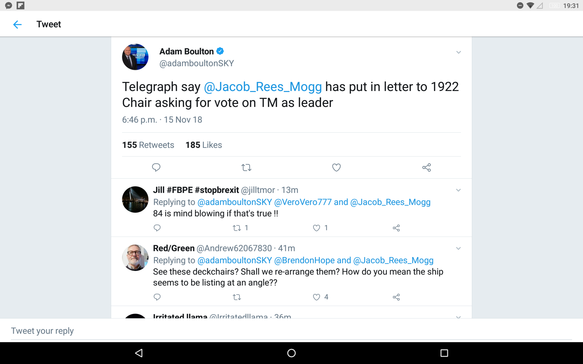View who liked the tweet
583x364 pixels.
tap(204, 145)
